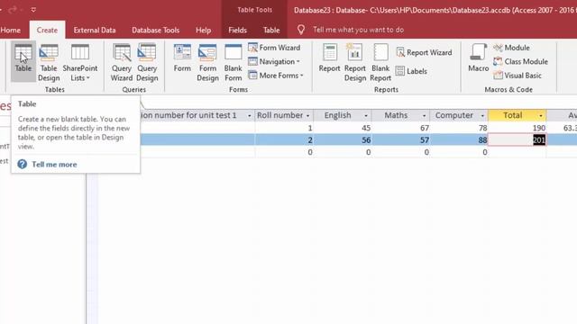The width and height of the screenshot is (577, 324).
Task: Switch to the Home tab
Action: pos(10,30)
